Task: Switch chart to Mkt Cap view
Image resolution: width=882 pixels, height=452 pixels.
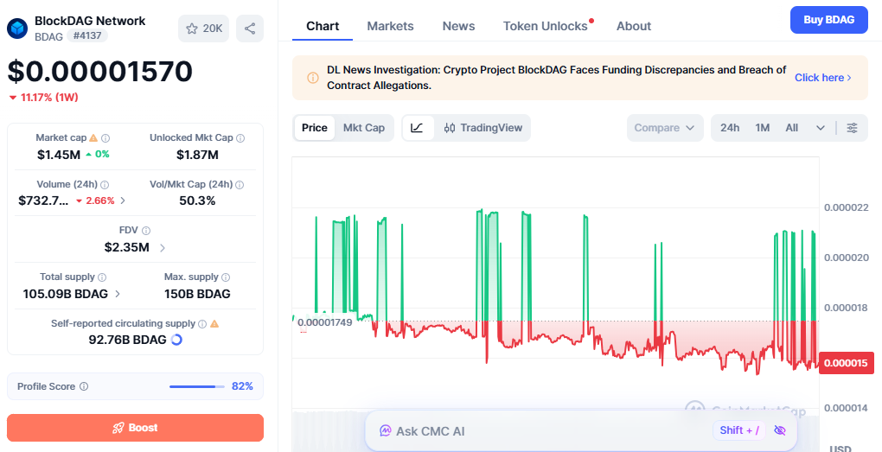Action: pos(364,128)
